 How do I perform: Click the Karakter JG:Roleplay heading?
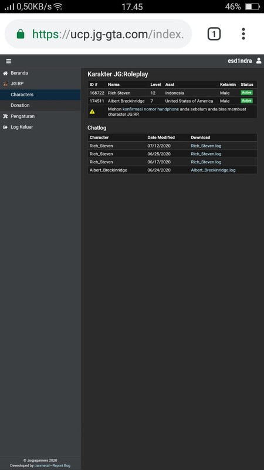click(118, 75)
